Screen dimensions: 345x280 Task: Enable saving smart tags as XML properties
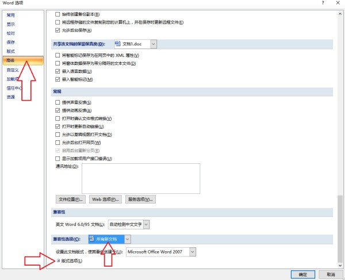57,55
